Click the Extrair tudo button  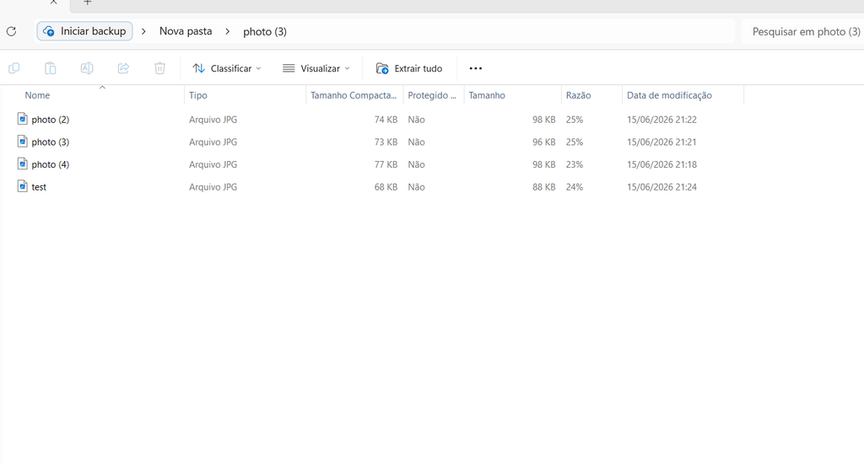(x=409, y=68)
